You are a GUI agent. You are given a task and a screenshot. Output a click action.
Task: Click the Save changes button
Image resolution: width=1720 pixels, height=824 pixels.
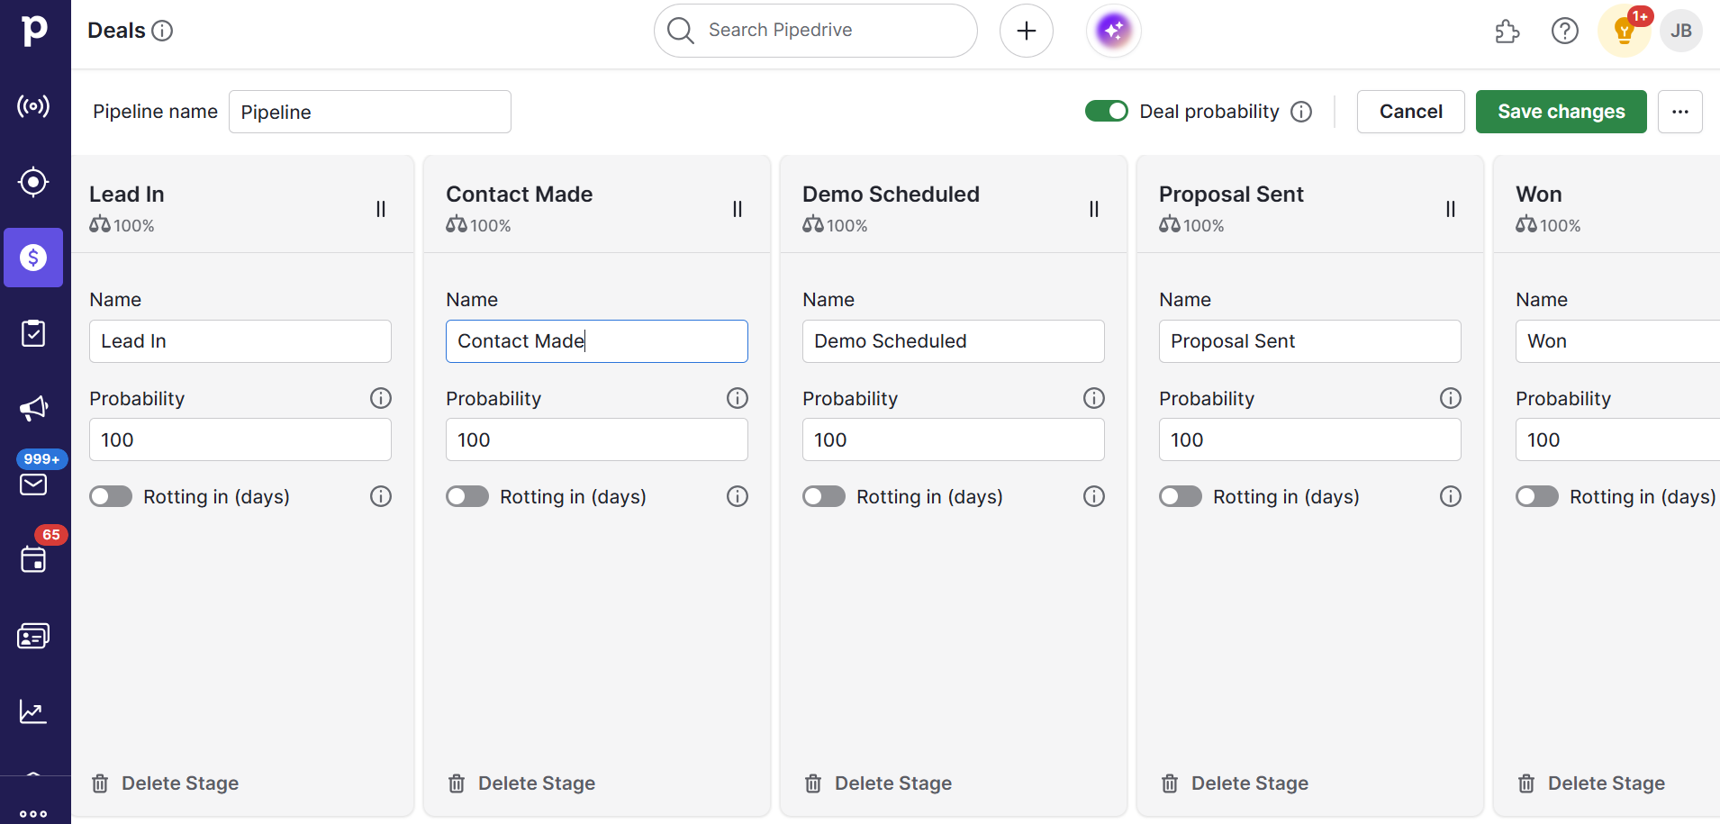tap(1561, 111)
